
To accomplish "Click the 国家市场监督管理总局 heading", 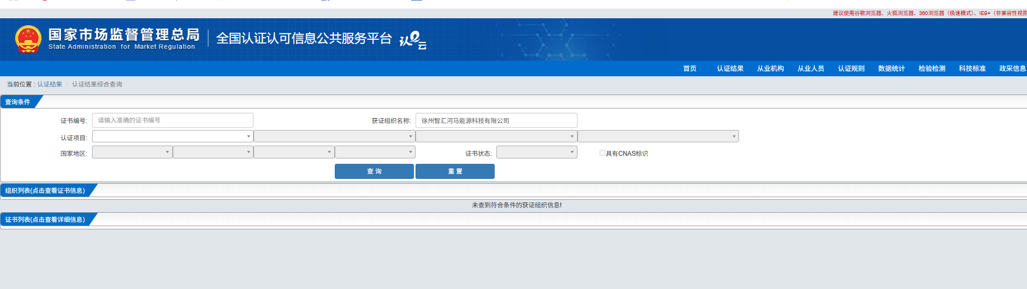I will (x=124, y=34).
